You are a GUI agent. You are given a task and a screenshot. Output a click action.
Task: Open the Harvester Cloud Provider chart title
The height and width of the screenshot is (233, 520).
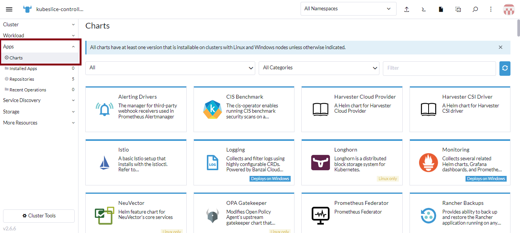[365, 97]
